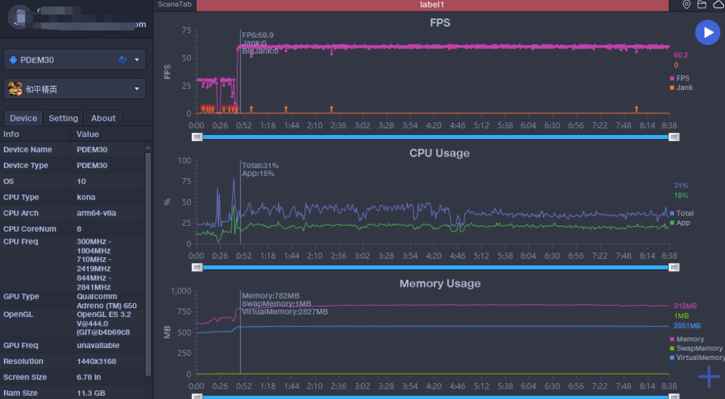This screenshot has width=725, height=399.
Task: Click the blue plus add-chart icon
Action: pos(709,377)
